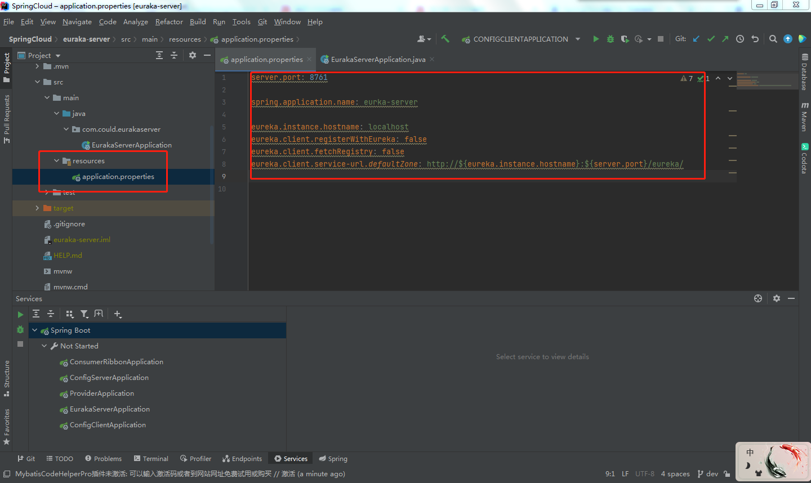This screenshot has height=483, width=811.
Task: Click the Stop square icon in main toolbar
Action: (661, 39)
